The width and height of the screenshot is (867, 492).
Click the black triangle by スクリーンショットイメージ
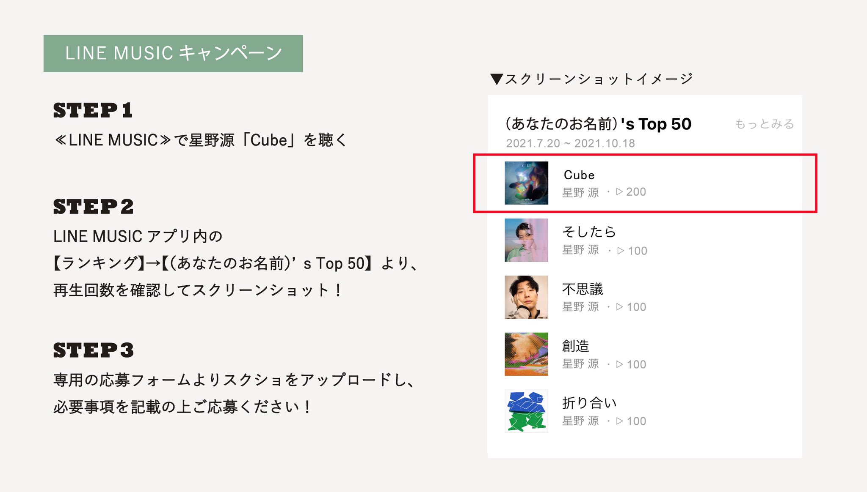coord(497,79)
